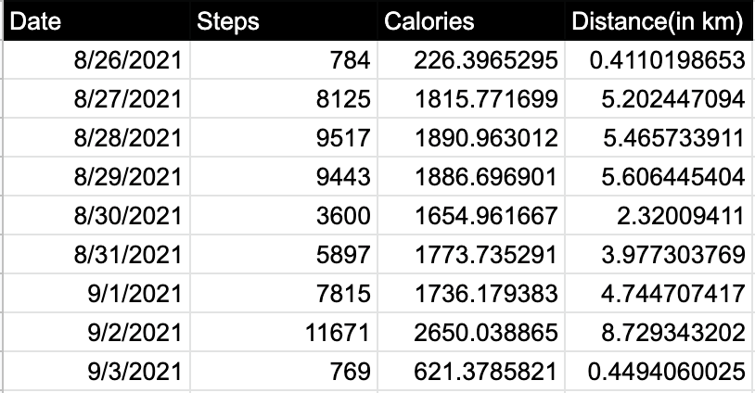This screenshot has height=393, width=755.
Task: Select distance cell 0.4110198653
Action: (659, 60)
